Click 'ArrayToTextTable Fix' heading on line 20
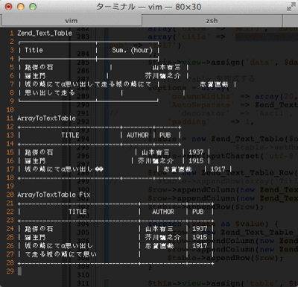The width and height of the screenshot is (298, 287). point(54,195)
